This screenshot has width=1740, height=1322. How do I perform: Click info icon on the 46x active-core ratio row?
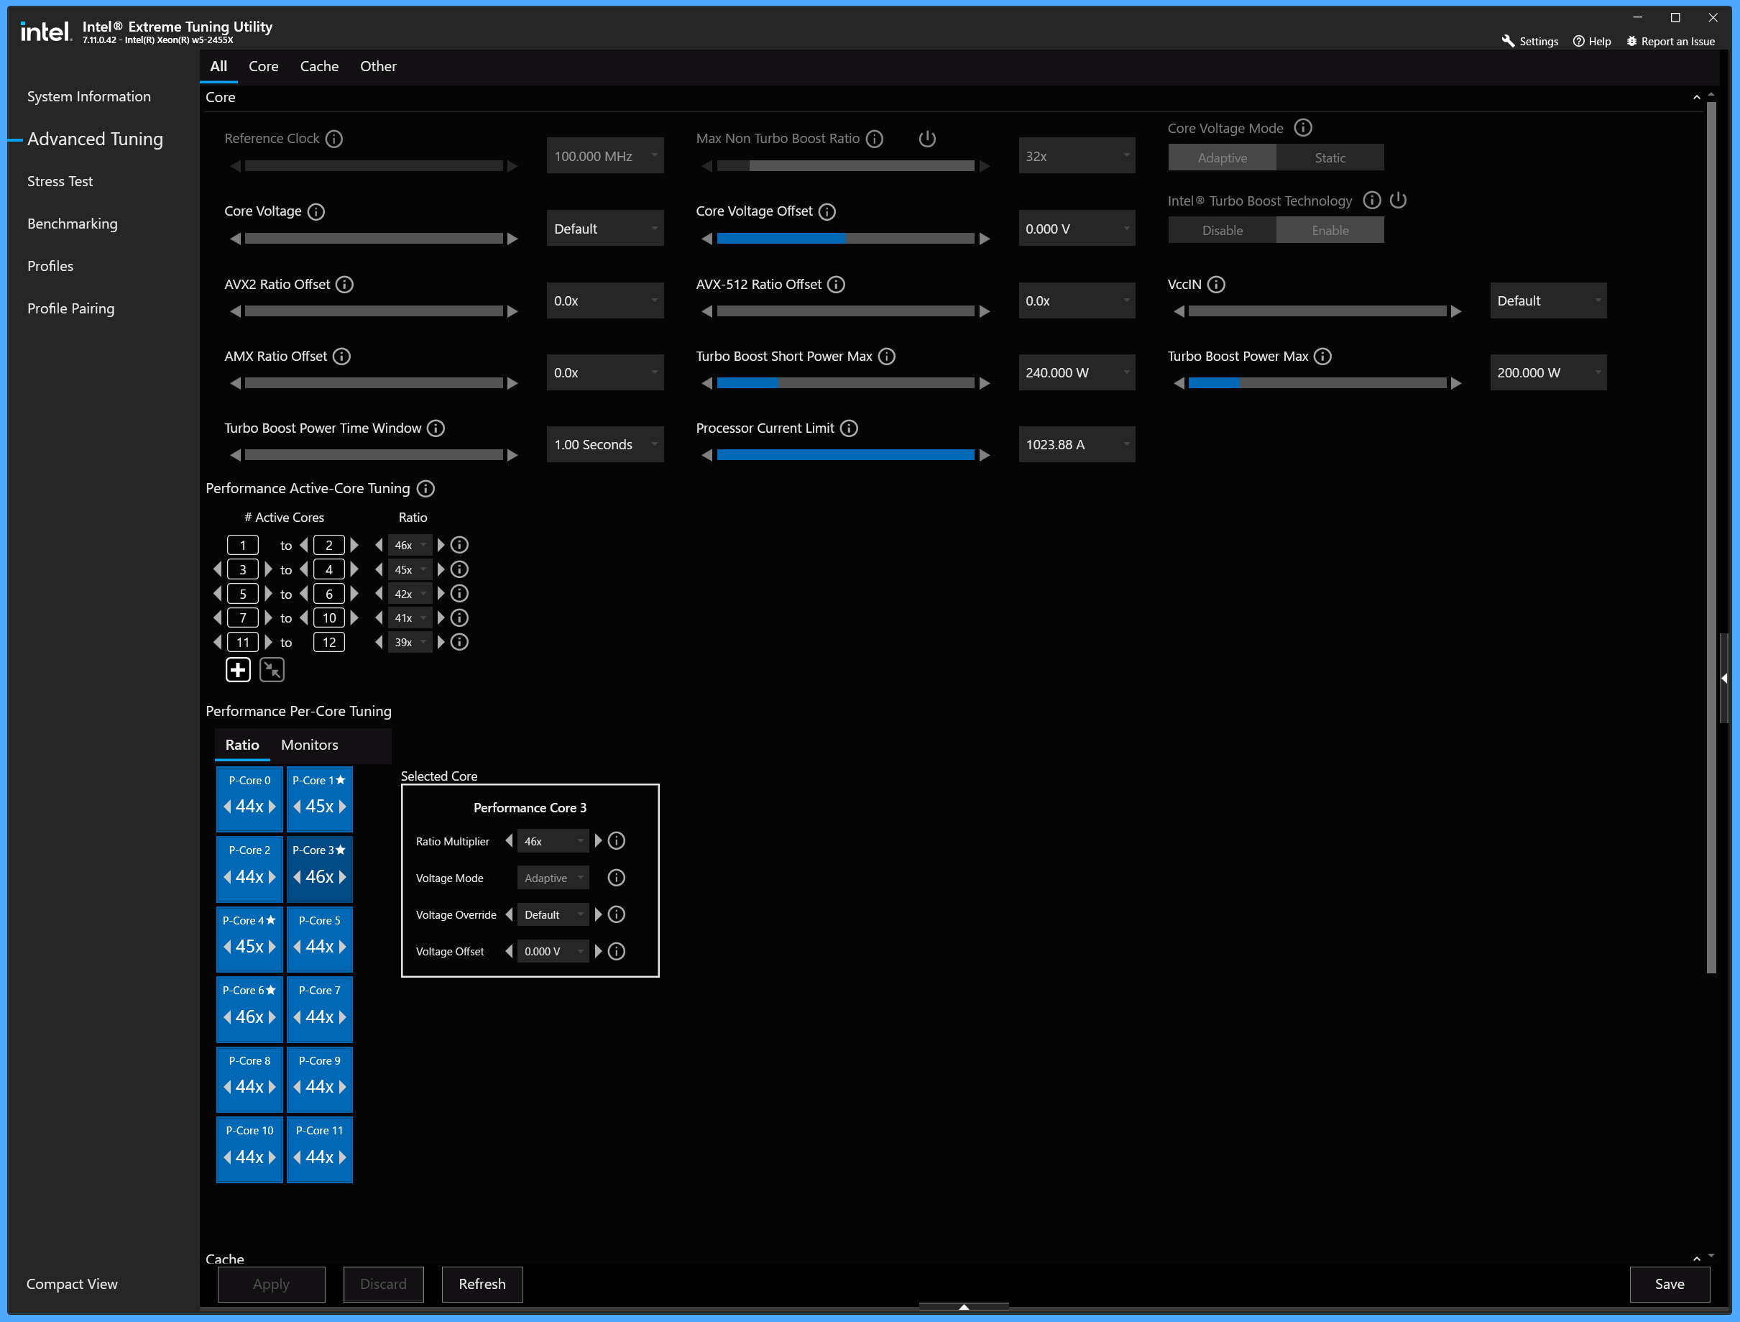[x=459, y=544]
